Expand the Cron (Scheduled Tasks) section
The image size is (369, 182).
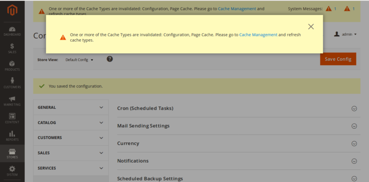click(238, 108)
